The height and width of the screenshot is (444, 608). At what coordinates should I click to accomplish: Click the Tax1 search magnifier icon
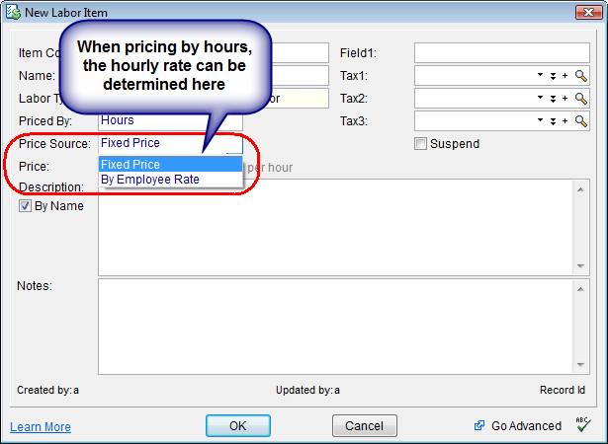coord(581,76)
